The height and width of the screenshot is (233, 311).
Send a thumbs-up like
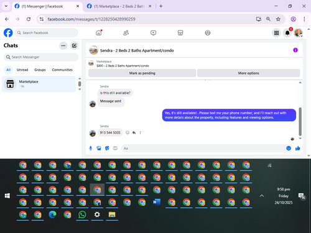coord(298,148)
